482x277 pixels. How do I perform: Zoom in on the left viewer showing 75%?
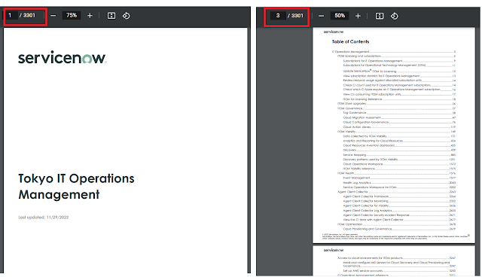90,15
